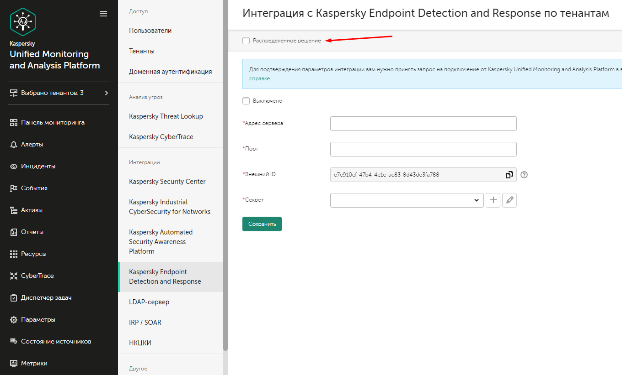Tick the Выключено checkbox

(246, 101)
